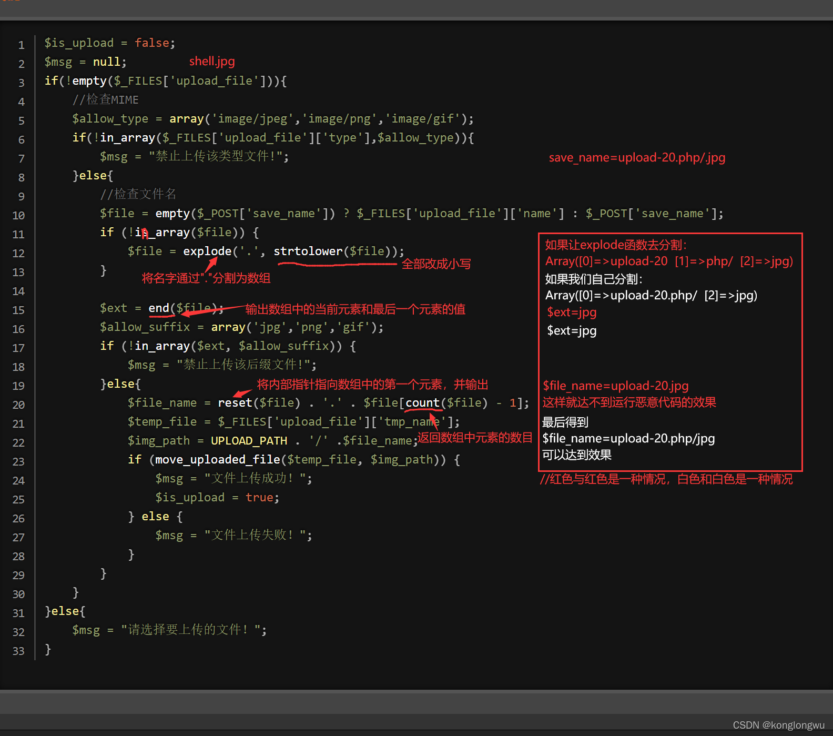This screenshot has width=833, height=736.
Task: Click line number 33 in the gutter
Action: click(x=18, y=651)
